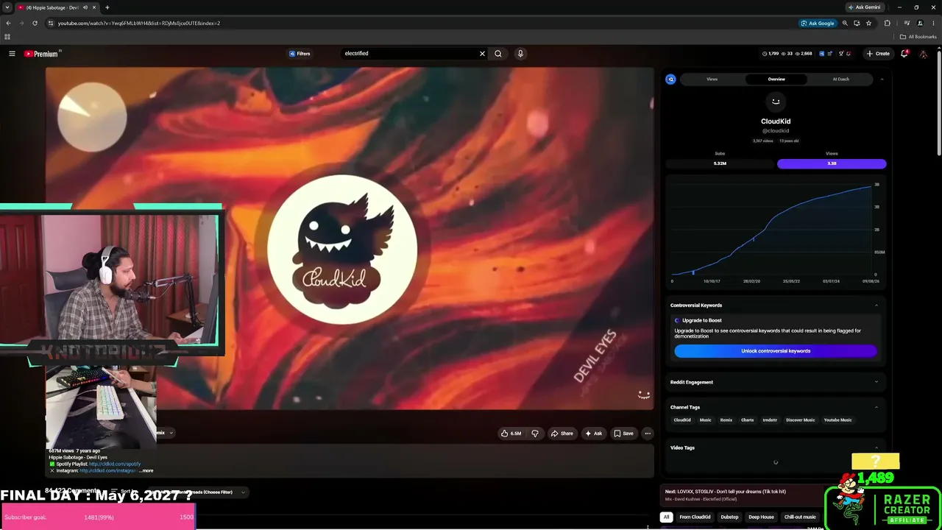Open the tab search dropdown arrow
This screenshot has height=530, width=942.
click(7, 7)
